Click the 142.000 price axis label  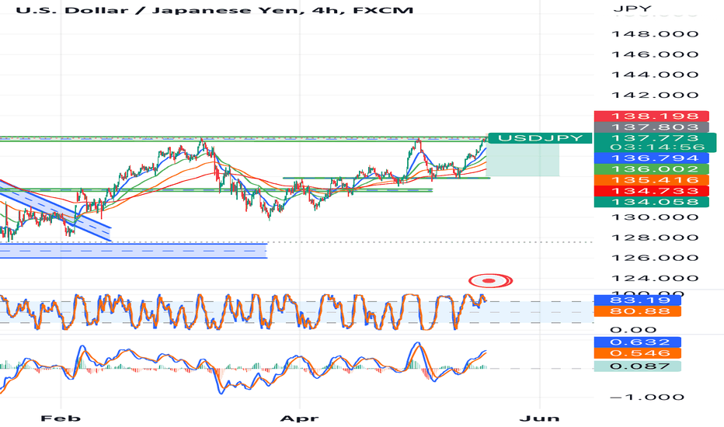point(654,95)
